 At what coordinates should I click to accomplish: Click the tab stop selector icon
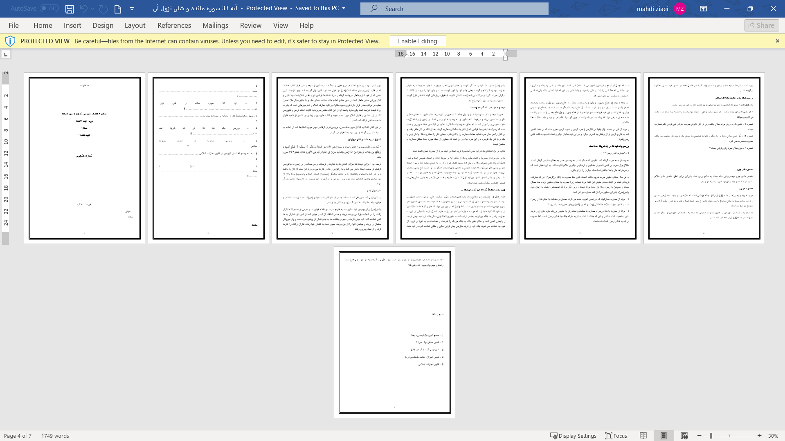(6, 54)
